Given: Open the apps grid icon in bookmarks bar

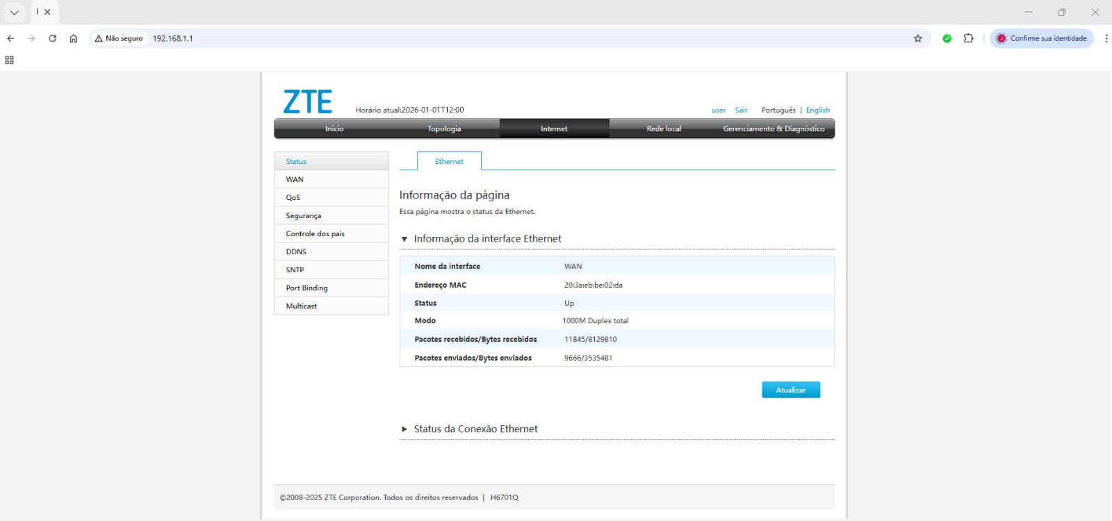Looking at the screenshot, I should [x=10, y=60].
